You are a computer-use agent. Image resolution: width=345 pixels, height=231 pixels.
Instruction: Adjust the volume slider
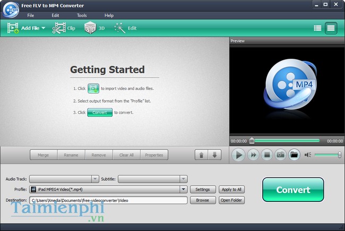tap(327, 155)
